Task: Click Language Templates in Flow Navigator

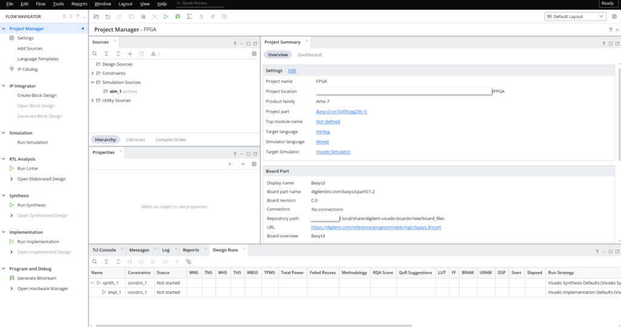Action: tap(38, 59)
